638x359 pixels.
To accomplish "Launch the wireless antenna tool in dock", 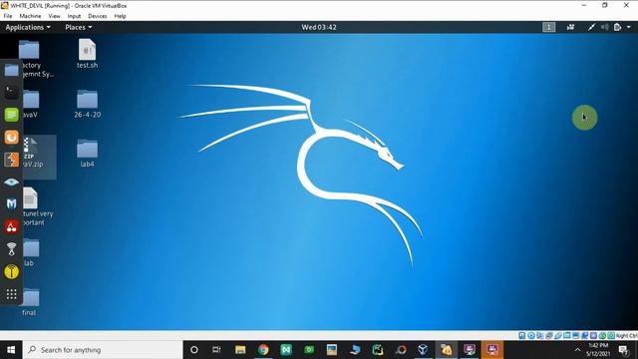I will coord(11,249).
